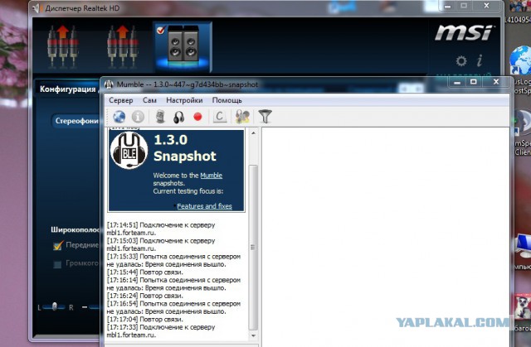The height and width of the screenshot is (347, 531).
Task: Open the computer desktop icon
Action: (524, 247)
